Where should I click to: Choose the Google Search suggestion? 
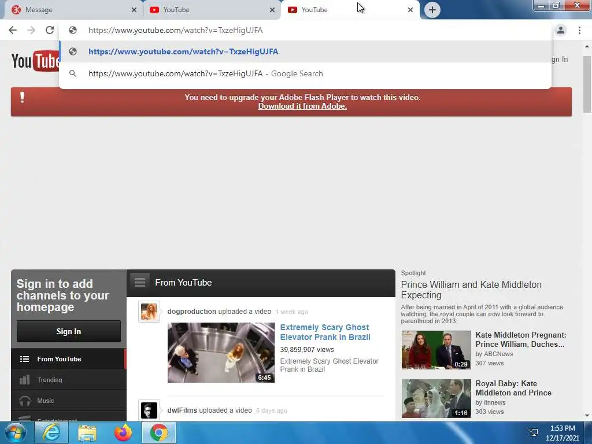coord(305,73)
